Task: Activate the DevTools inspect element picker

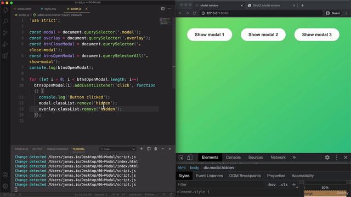Action: click(x=181, y=158)
